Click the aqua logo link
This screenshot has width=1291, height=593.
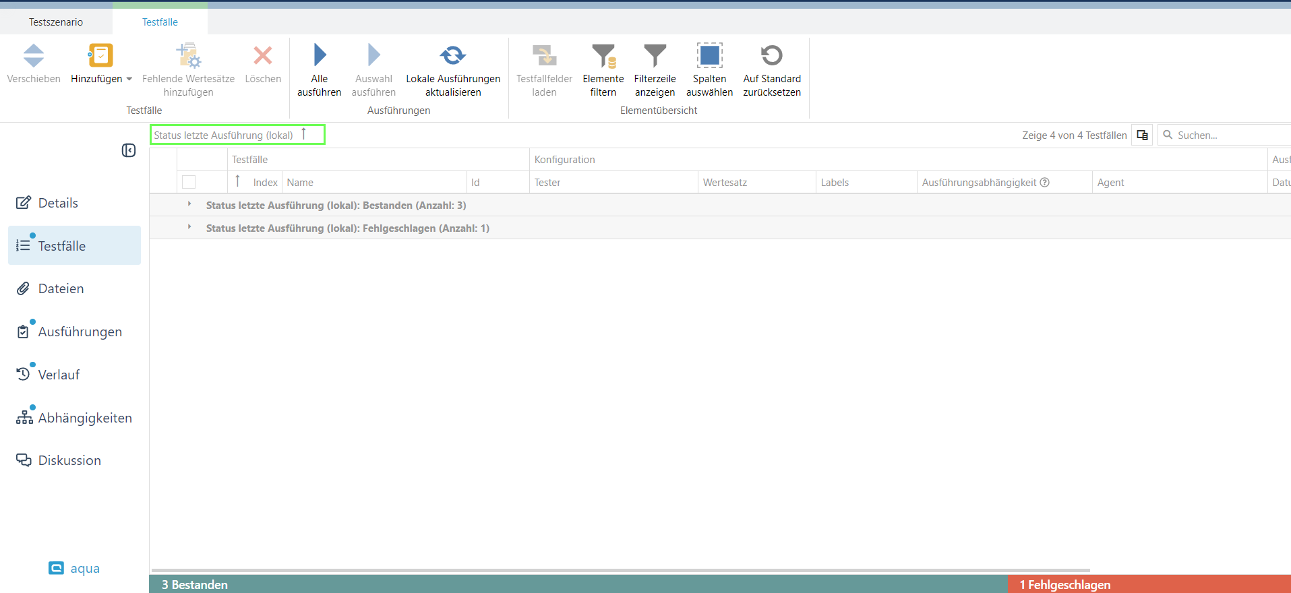point(75,568)
